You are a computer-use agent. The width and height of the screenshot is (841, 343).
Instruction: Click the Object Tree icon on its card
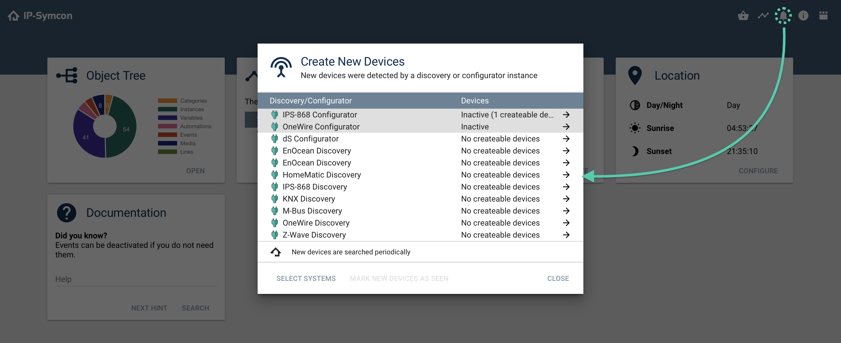pos(67,75)
